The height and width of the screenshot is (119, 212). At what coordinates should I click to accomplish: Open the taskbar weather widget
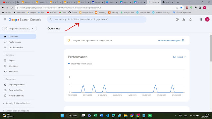coord(8,116)
